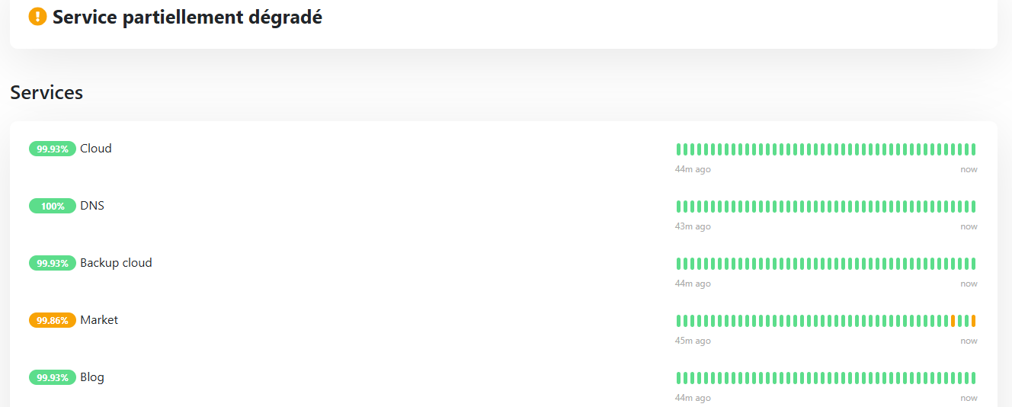Open the DNS service name
Image resolution: width=1012 pixels, height=407 pixels.
(92, 206)
